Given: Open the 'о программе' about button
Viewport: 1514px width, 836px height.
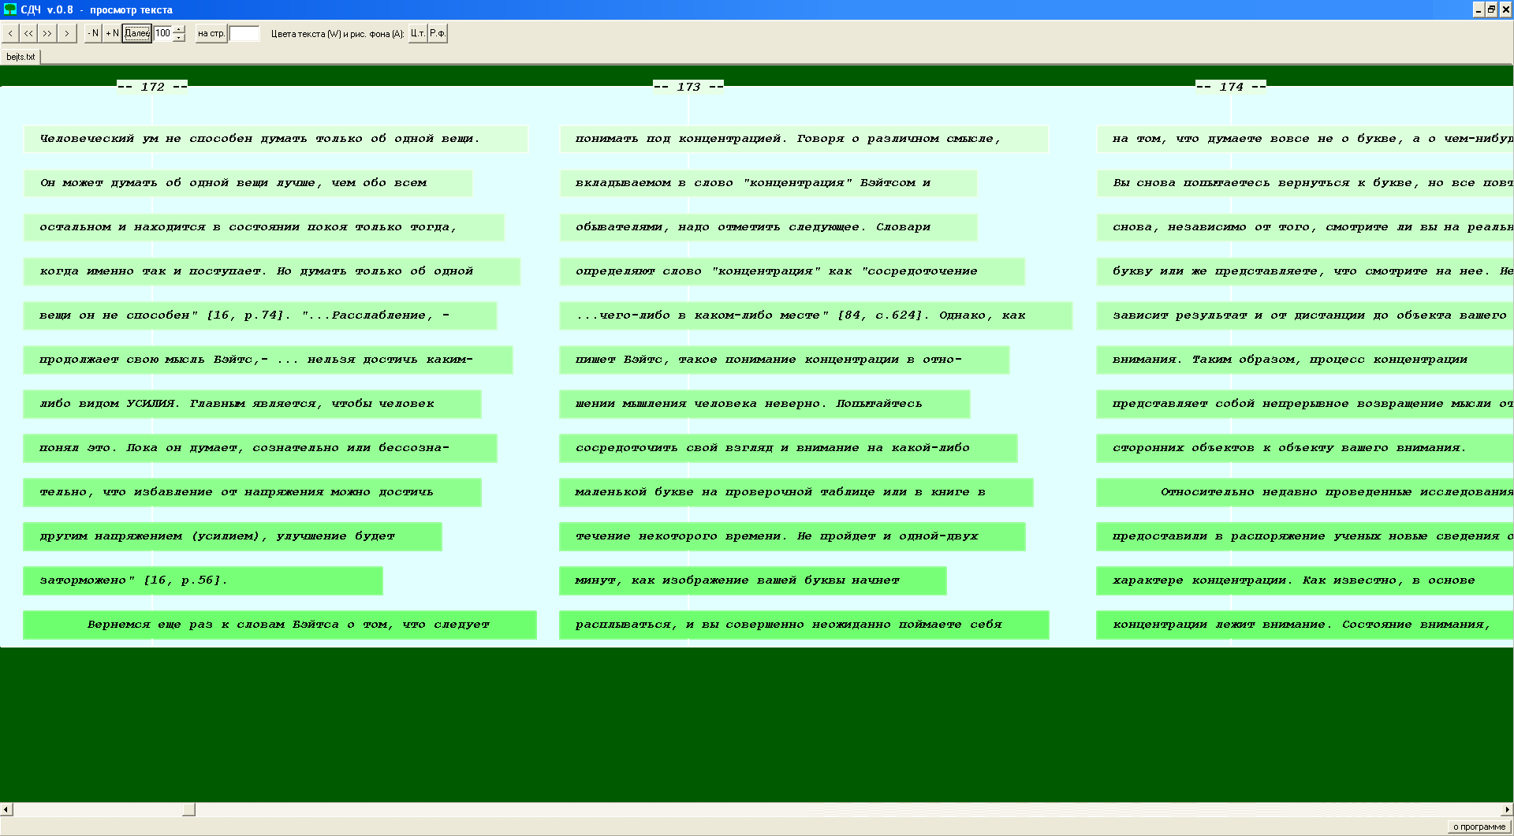Looking at the screenshot, I should 1479,827.
